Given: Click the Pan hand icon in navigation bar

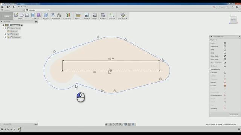Looking at the screenshot, I should pos(114,124).
